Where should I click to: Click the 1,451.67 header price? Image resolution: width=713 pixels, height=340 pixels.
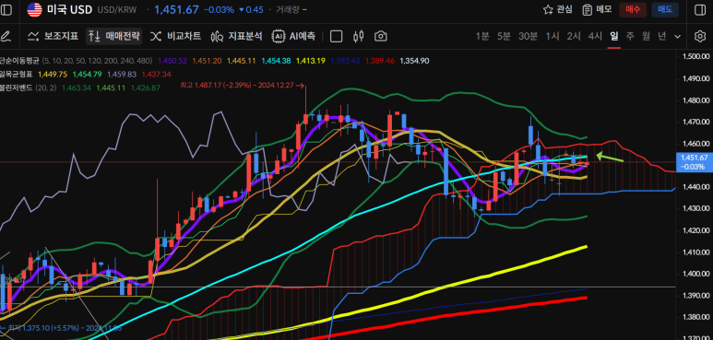pyautogui.click(x=176, y=9)
